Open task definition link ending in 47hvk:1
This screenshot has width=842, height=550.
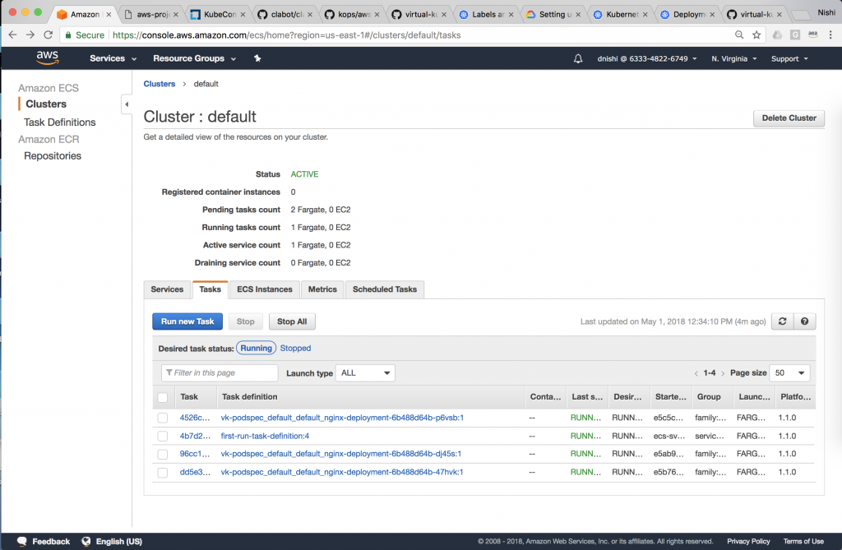(342, 472)
